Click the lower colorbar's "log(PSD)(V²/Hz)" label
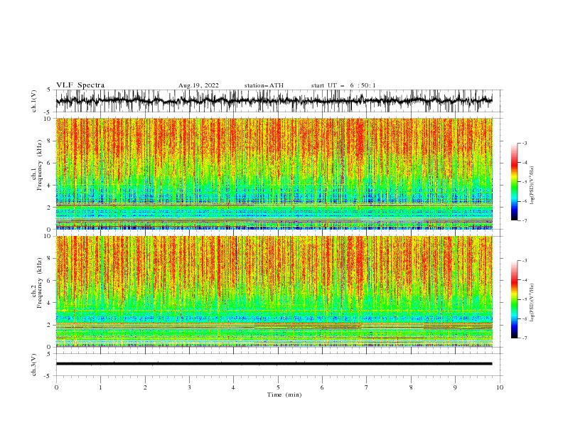The height and width of the screenshot is (435, 563). [532, 303]
